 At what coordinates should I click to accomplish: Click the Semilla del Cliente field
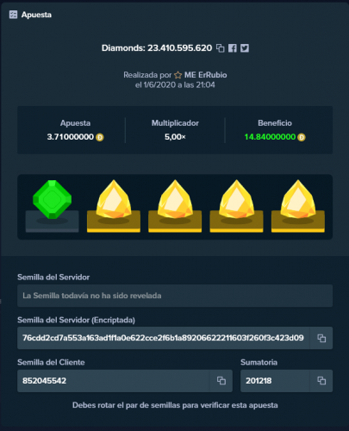(x=114, y=381)
